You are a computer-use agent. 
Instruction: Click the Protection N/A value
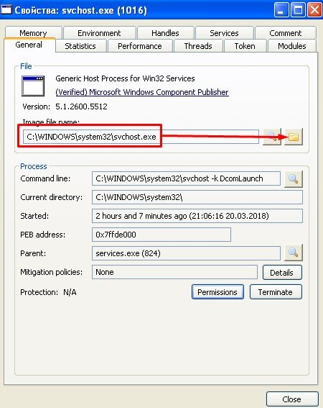click(70, 292)
